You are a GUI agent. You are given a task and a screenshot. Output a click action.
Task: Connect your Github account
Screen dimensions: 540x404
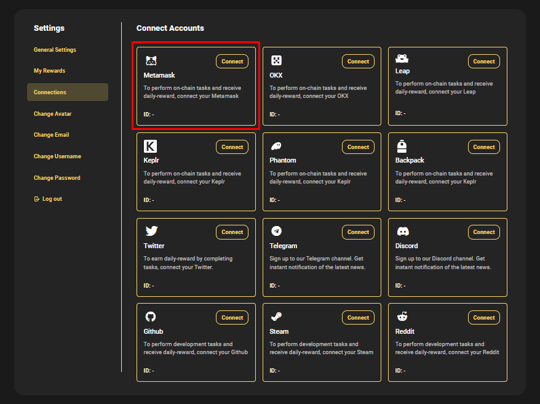232,318
